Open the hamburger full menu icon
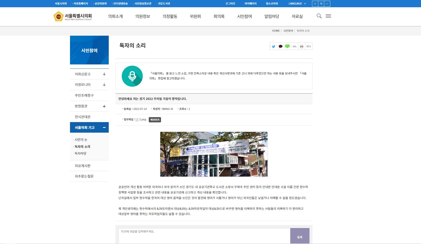Image resolution: width=421 pixels, height=244 pixels. 328,16
